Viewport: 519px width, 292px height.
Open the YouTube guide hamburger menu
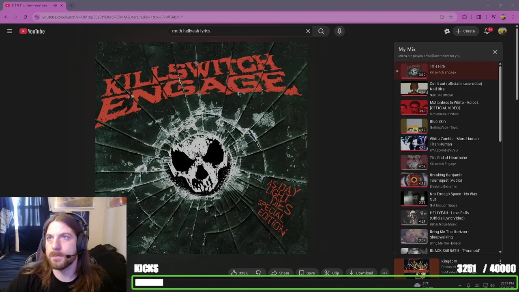pos(10,31)
